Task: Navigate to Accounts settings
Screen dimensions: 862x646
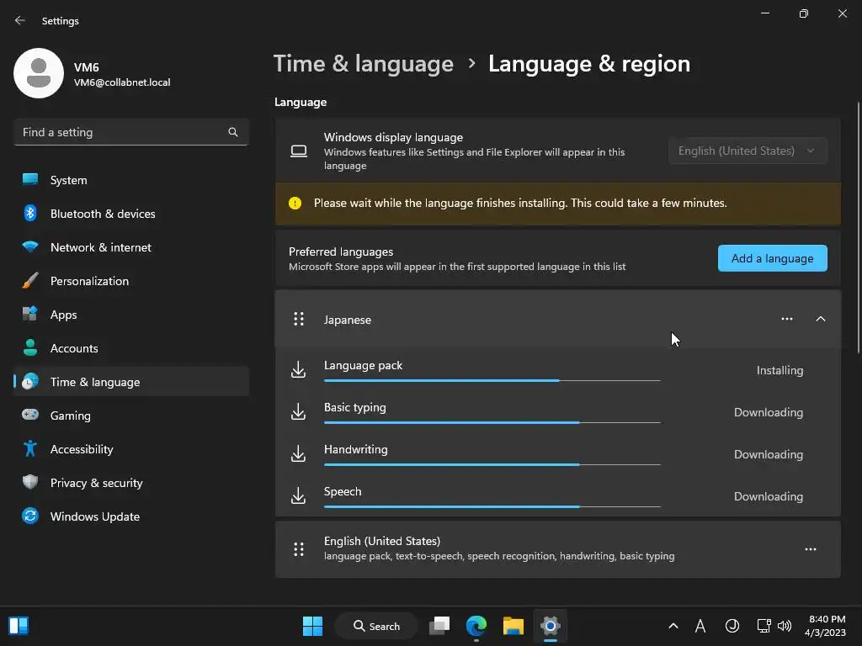Action: 131,347
